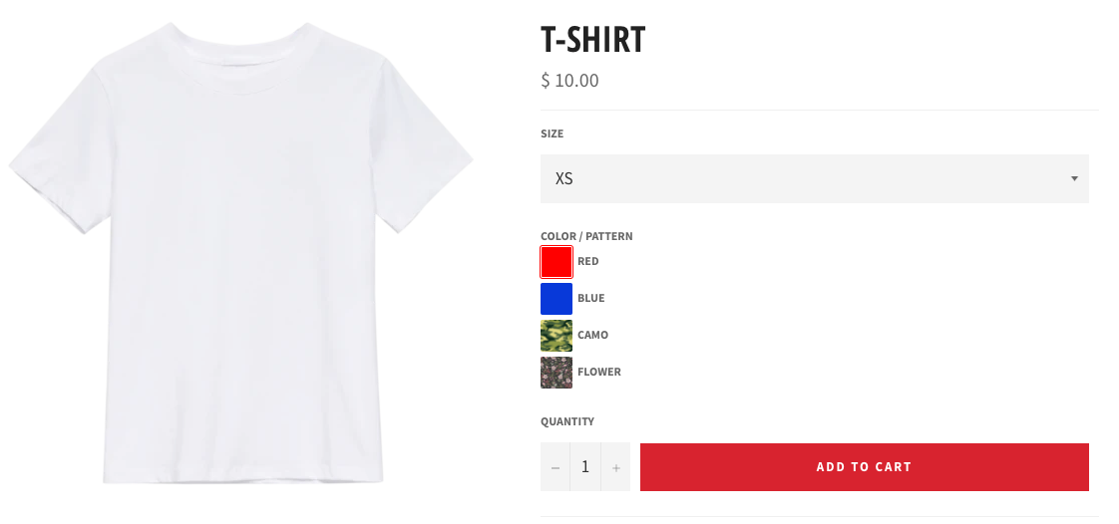The height and width of the screenshot is (524, 1119).
Task: Click the CAMO option label
Action: click(592, 335)
